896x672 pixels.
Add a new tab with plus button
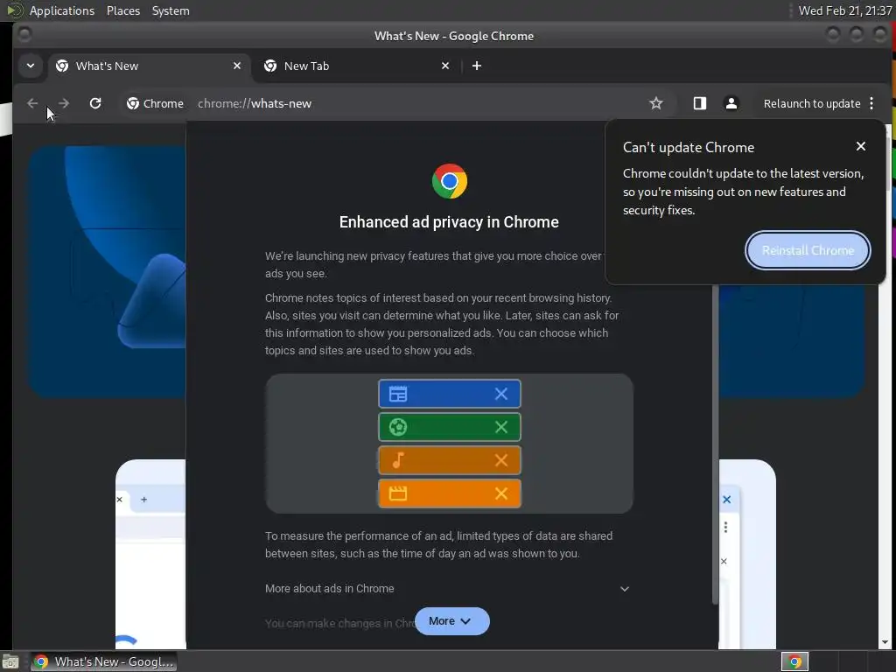pos(477,66)
